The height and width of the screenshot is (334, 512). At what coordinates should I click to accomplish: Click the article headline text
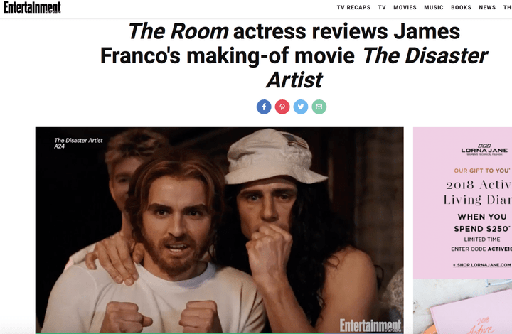coord(294,55)
